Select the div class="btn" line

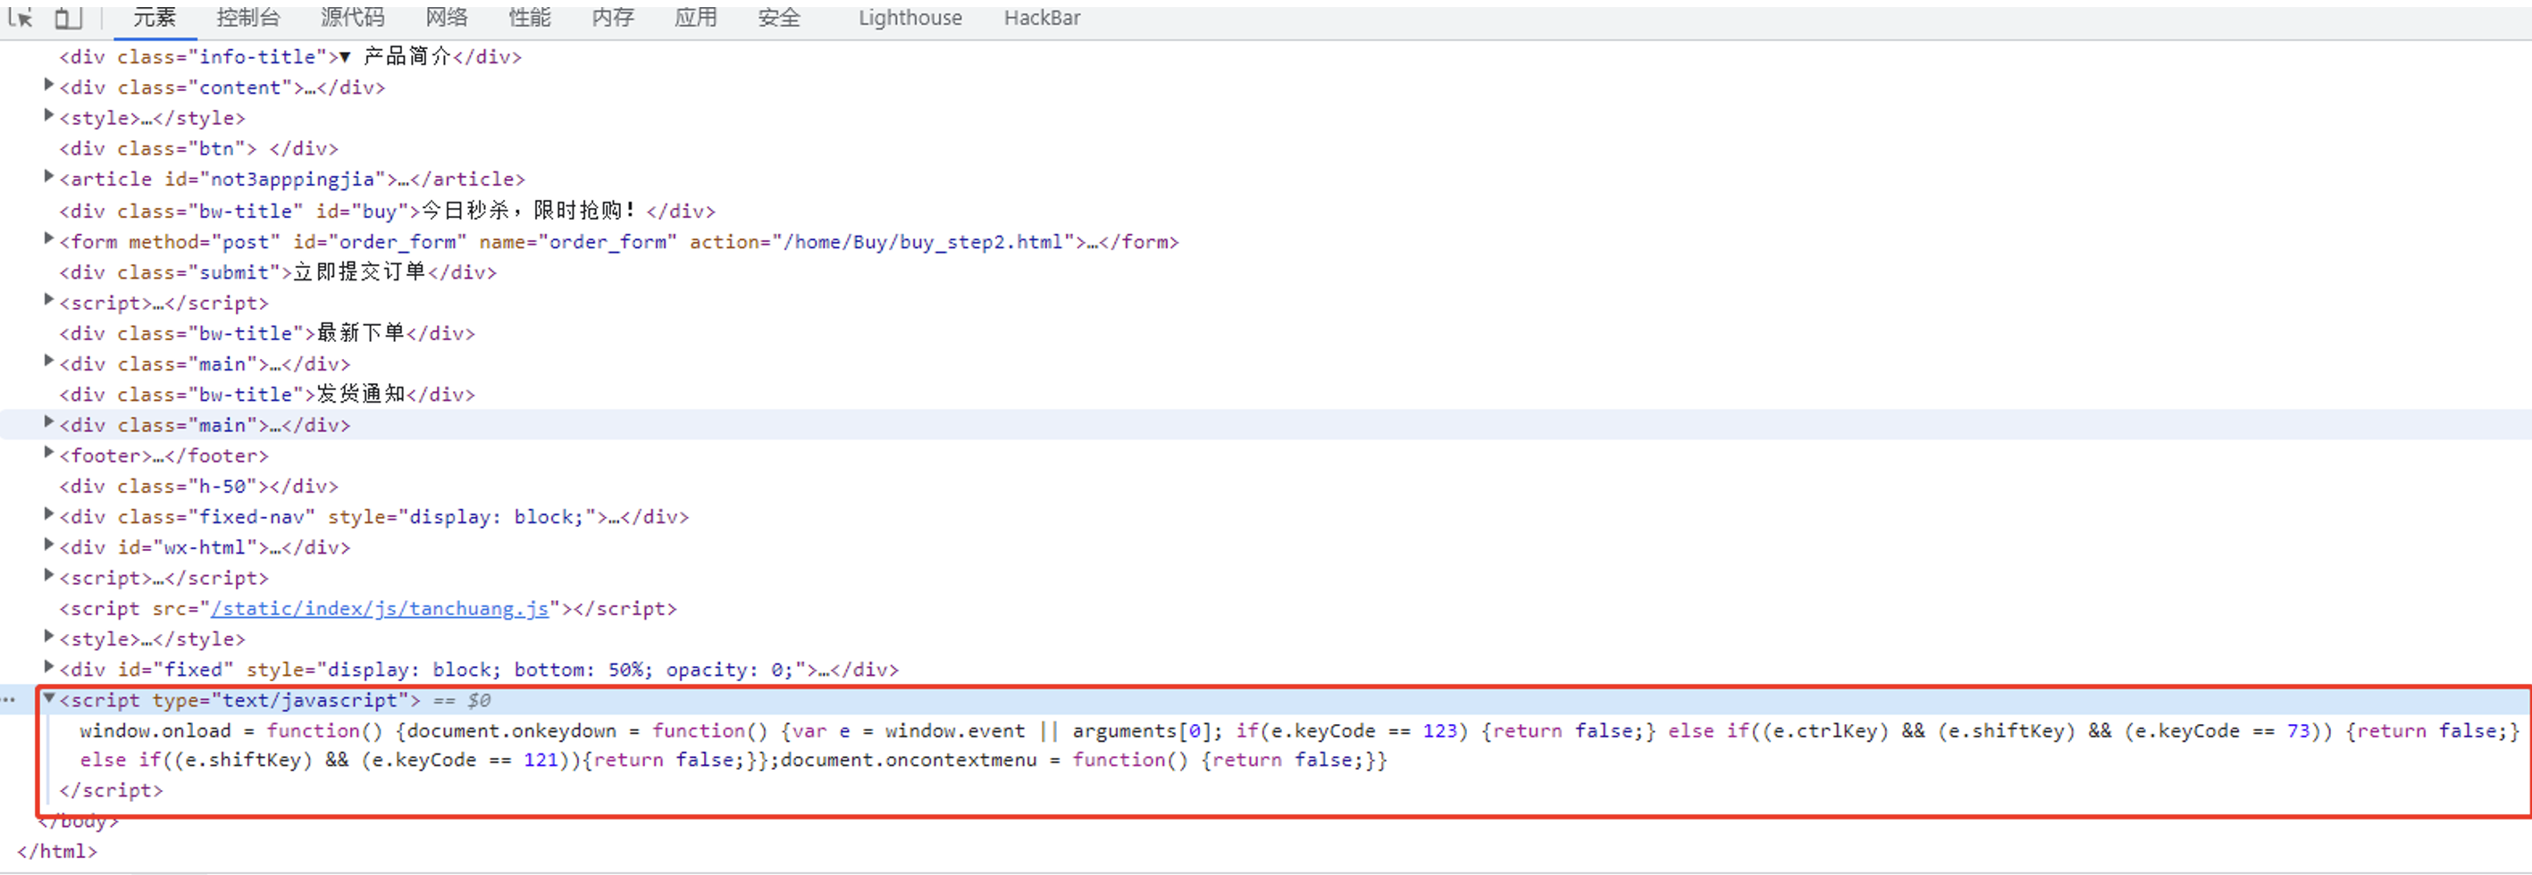coord(198,149)
